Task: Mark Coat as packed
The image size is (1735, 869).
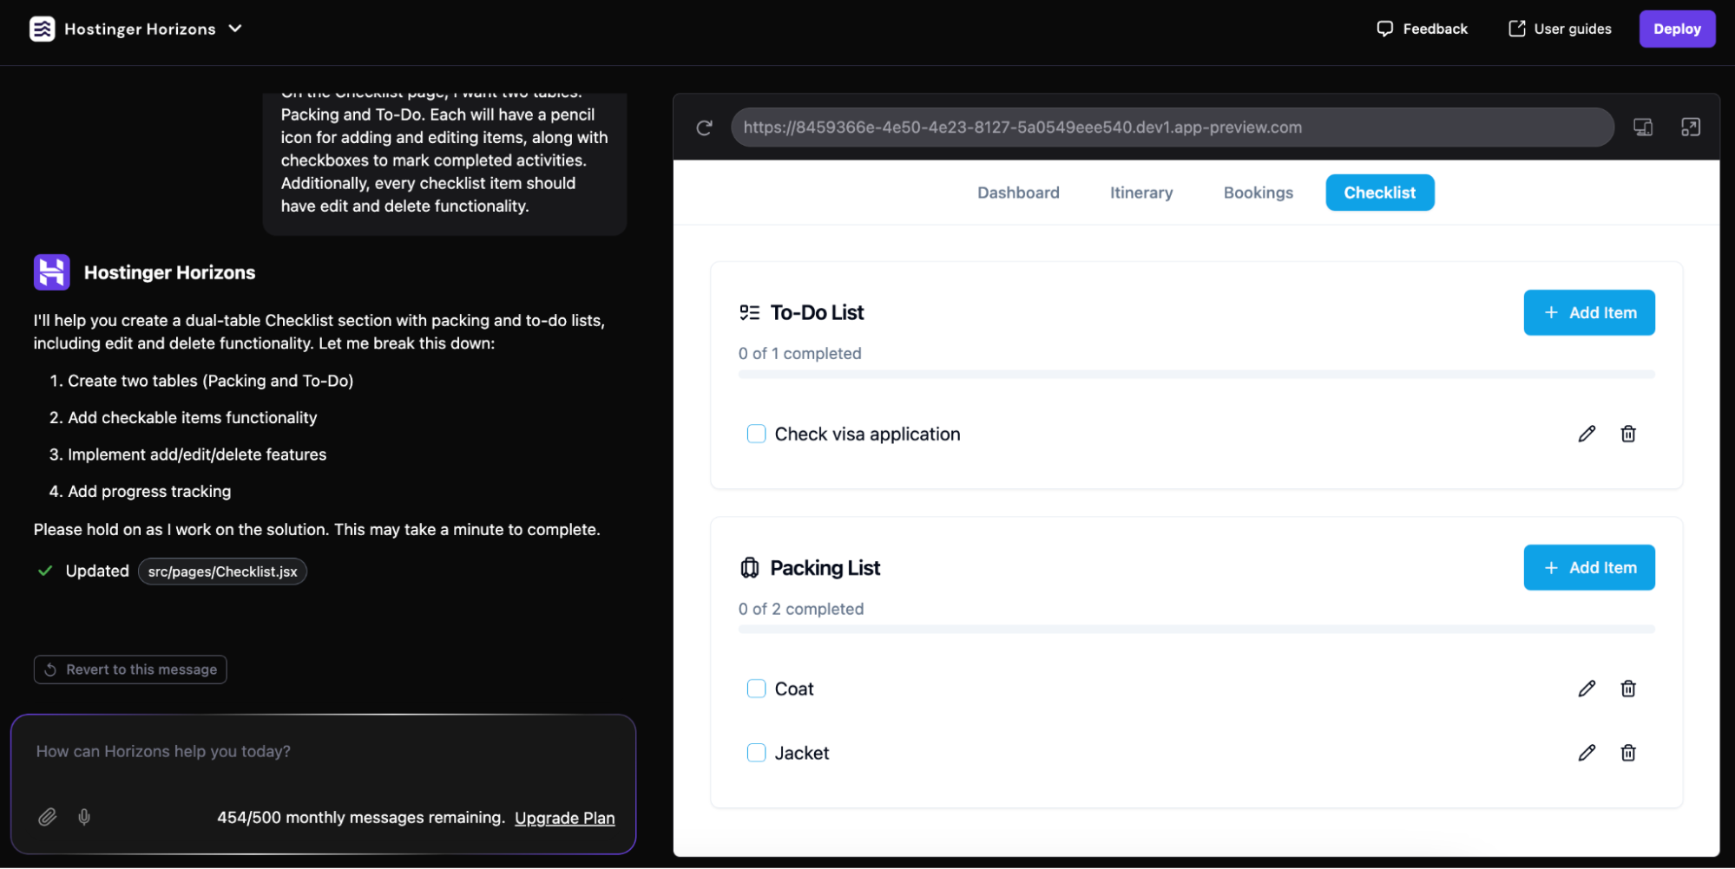Action: coord(756,688)
